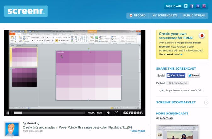The height and width of the screenshot is (139, 212).
Task: Click the '8:22 pm Dec 14th' timestamp
Action: click(x=33, y=131)
